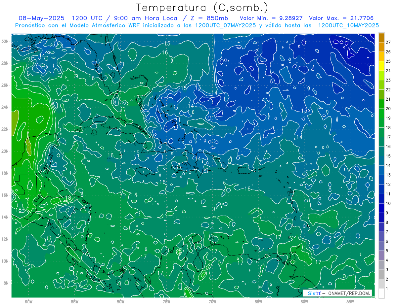The image size is (397, 306).
Task: Click the 20N latitude axis label
Action: 5,151
